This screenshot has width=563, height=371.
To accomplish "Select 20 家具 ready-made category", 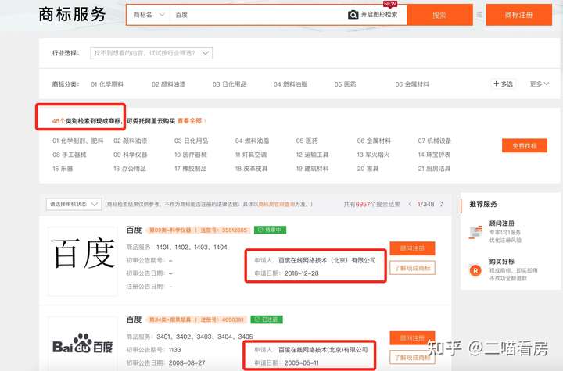I will [x=368, y=169].
